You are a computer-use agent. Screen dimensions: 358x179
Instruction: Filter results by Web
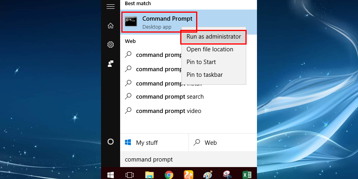[x=223, y=143]
